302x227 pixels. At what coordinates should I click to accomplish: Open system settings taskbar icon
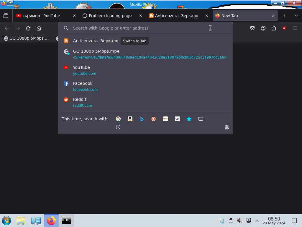coord(36,220)
